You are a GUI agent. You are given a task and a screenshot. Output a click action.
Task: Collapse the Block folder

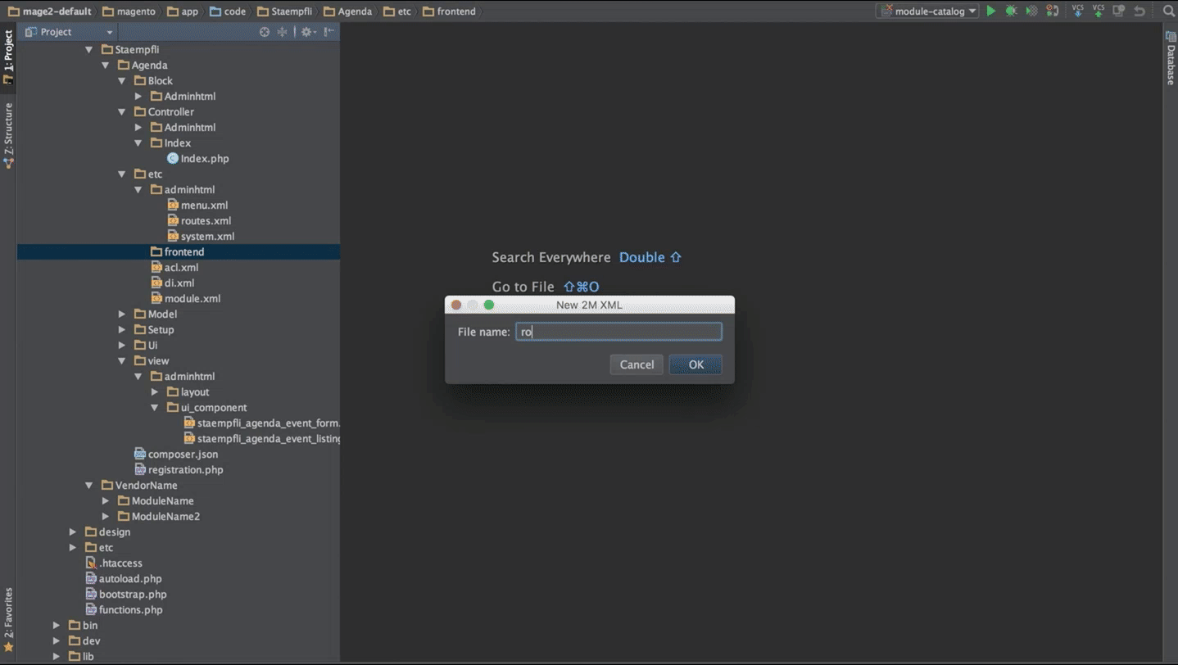pyautogui.click(x=122, y=81)
